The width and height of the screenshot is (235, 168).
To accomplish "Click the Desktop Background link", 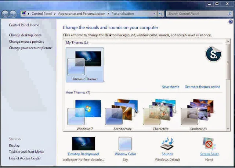I will [83, 154].
